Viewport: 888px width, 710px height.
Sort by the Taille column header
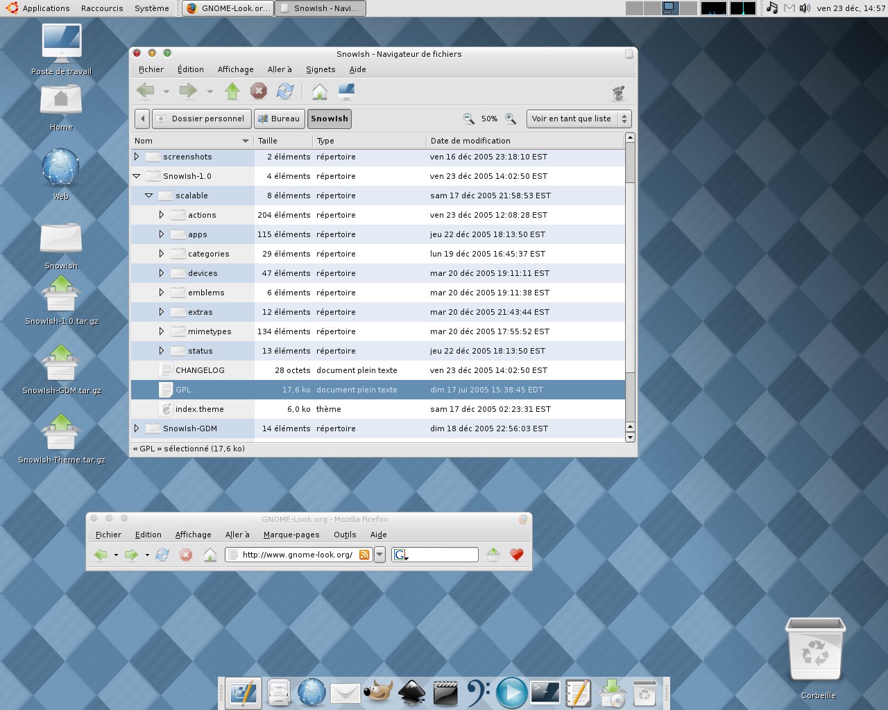click(283, 141)
